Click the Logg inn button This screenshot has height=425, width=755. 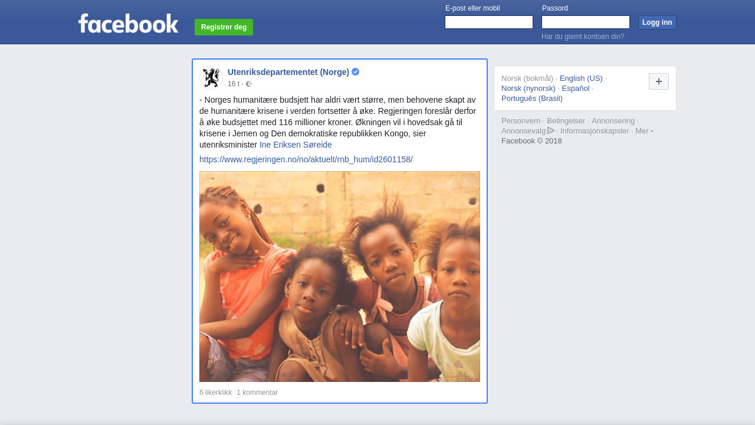click(x=657, y=22)
